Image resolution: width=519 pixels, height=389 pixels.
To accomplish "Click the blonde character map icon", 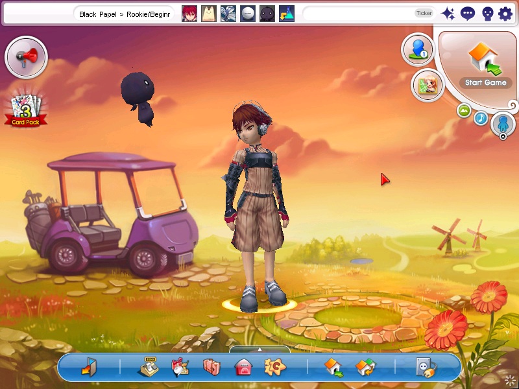I will pyautogui.click(x=428, y=86).
